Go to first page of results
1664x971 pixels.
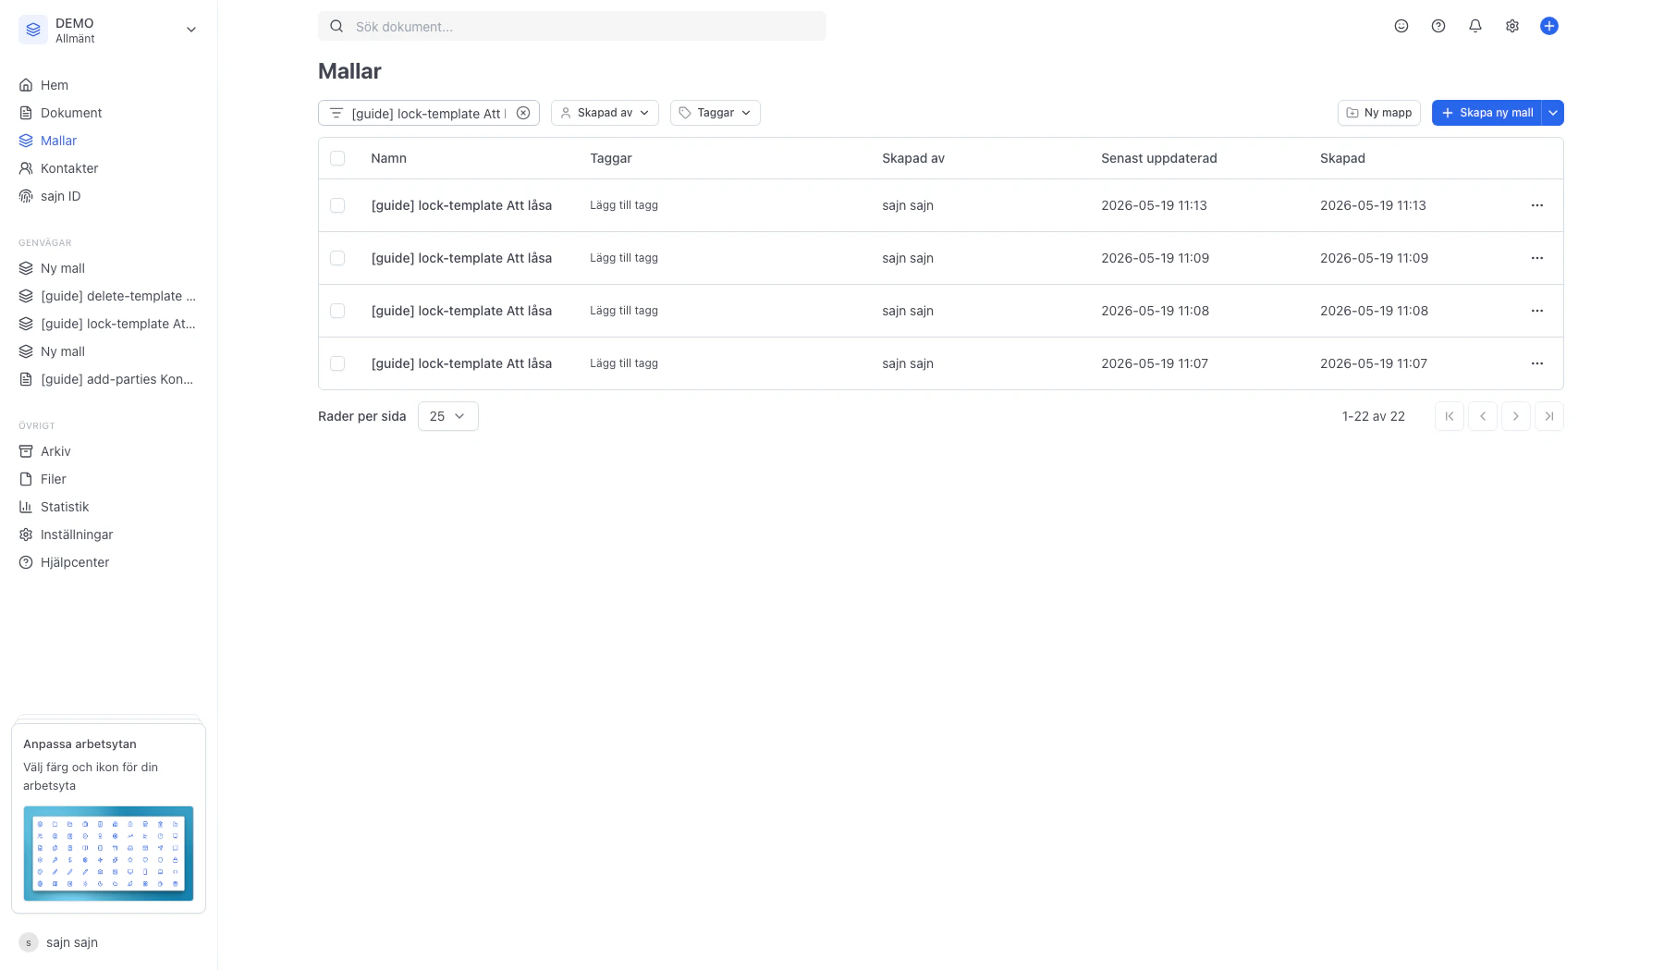(1450, 416)
